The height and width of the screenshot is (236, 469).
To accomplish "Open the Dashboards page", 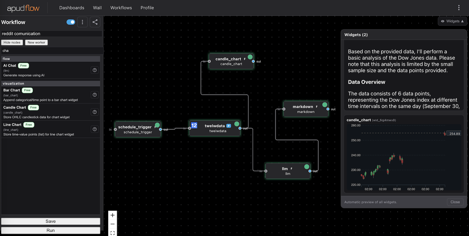I will click(72, 8).
